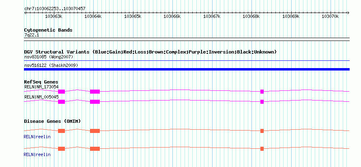Image resolution: width=361 pixels, height=167 pixels.
Task: Click the 103064k ruler tick label
Action: (93, 16)
